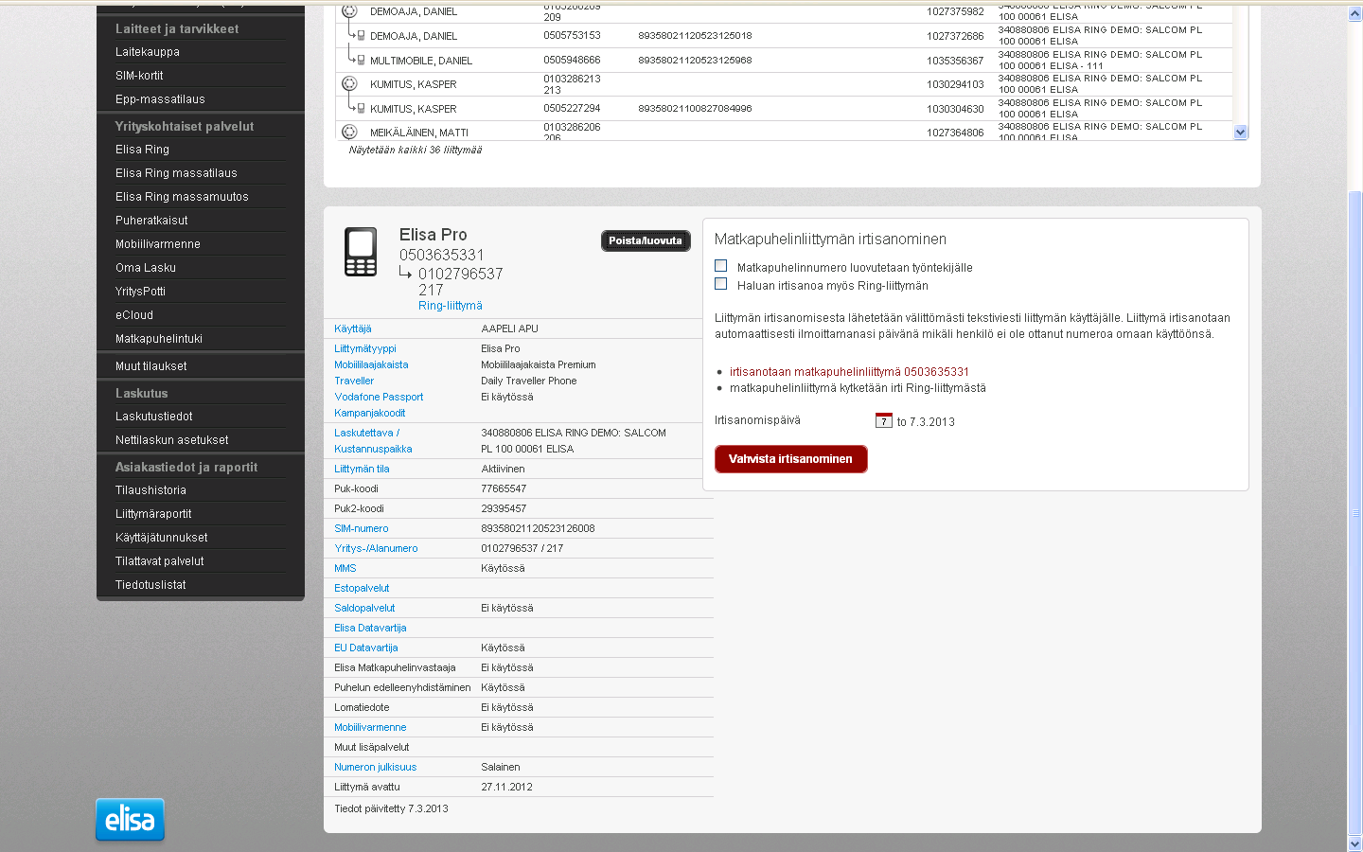Click the SIM icon on DEMOAJA, DANIEL 0505753153 row
Screen dimensions: 1363x852
click(x=361, y=35)
